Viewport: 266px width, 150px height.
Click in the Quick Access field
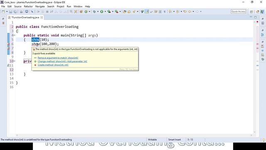[x=238, y=12]
